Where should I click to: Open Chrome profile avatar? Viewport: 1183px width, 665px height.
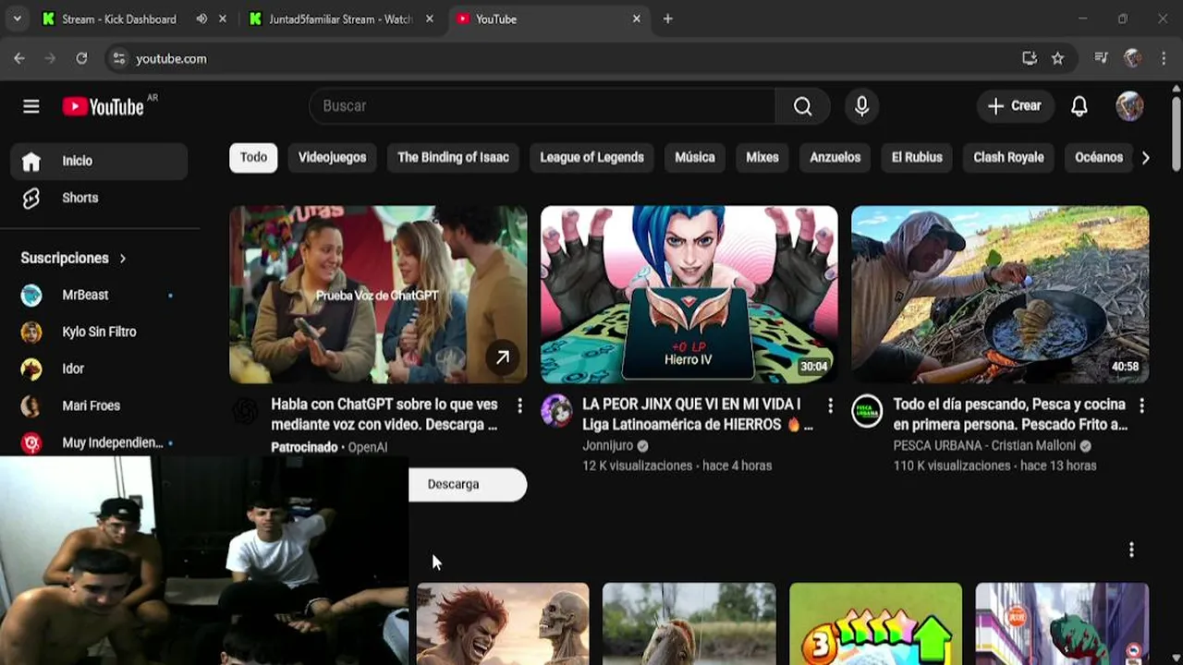click(1132, 58)
